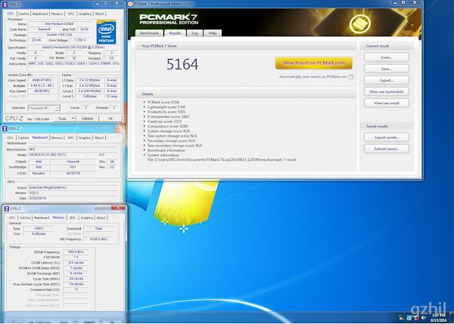The width and height of the screenshot is (454, 324).
Task: Open the taskbar clock showing 1:07 PM
Action: pos(438,318)
